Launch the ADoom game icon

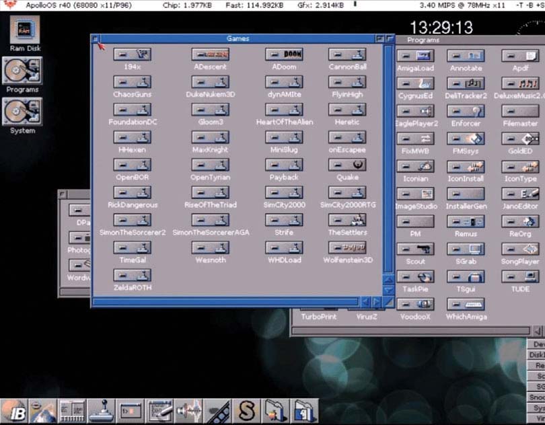(284, 54)
